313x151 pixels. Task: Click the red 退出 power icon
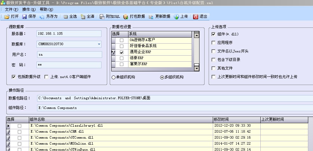coord(196,17)
